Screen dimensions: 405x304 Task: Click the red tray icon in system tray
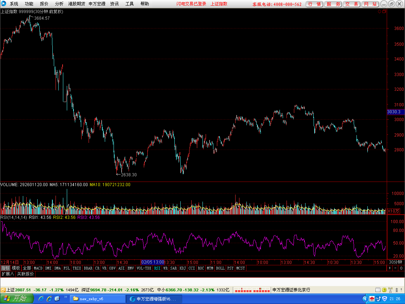coord(372,299)
